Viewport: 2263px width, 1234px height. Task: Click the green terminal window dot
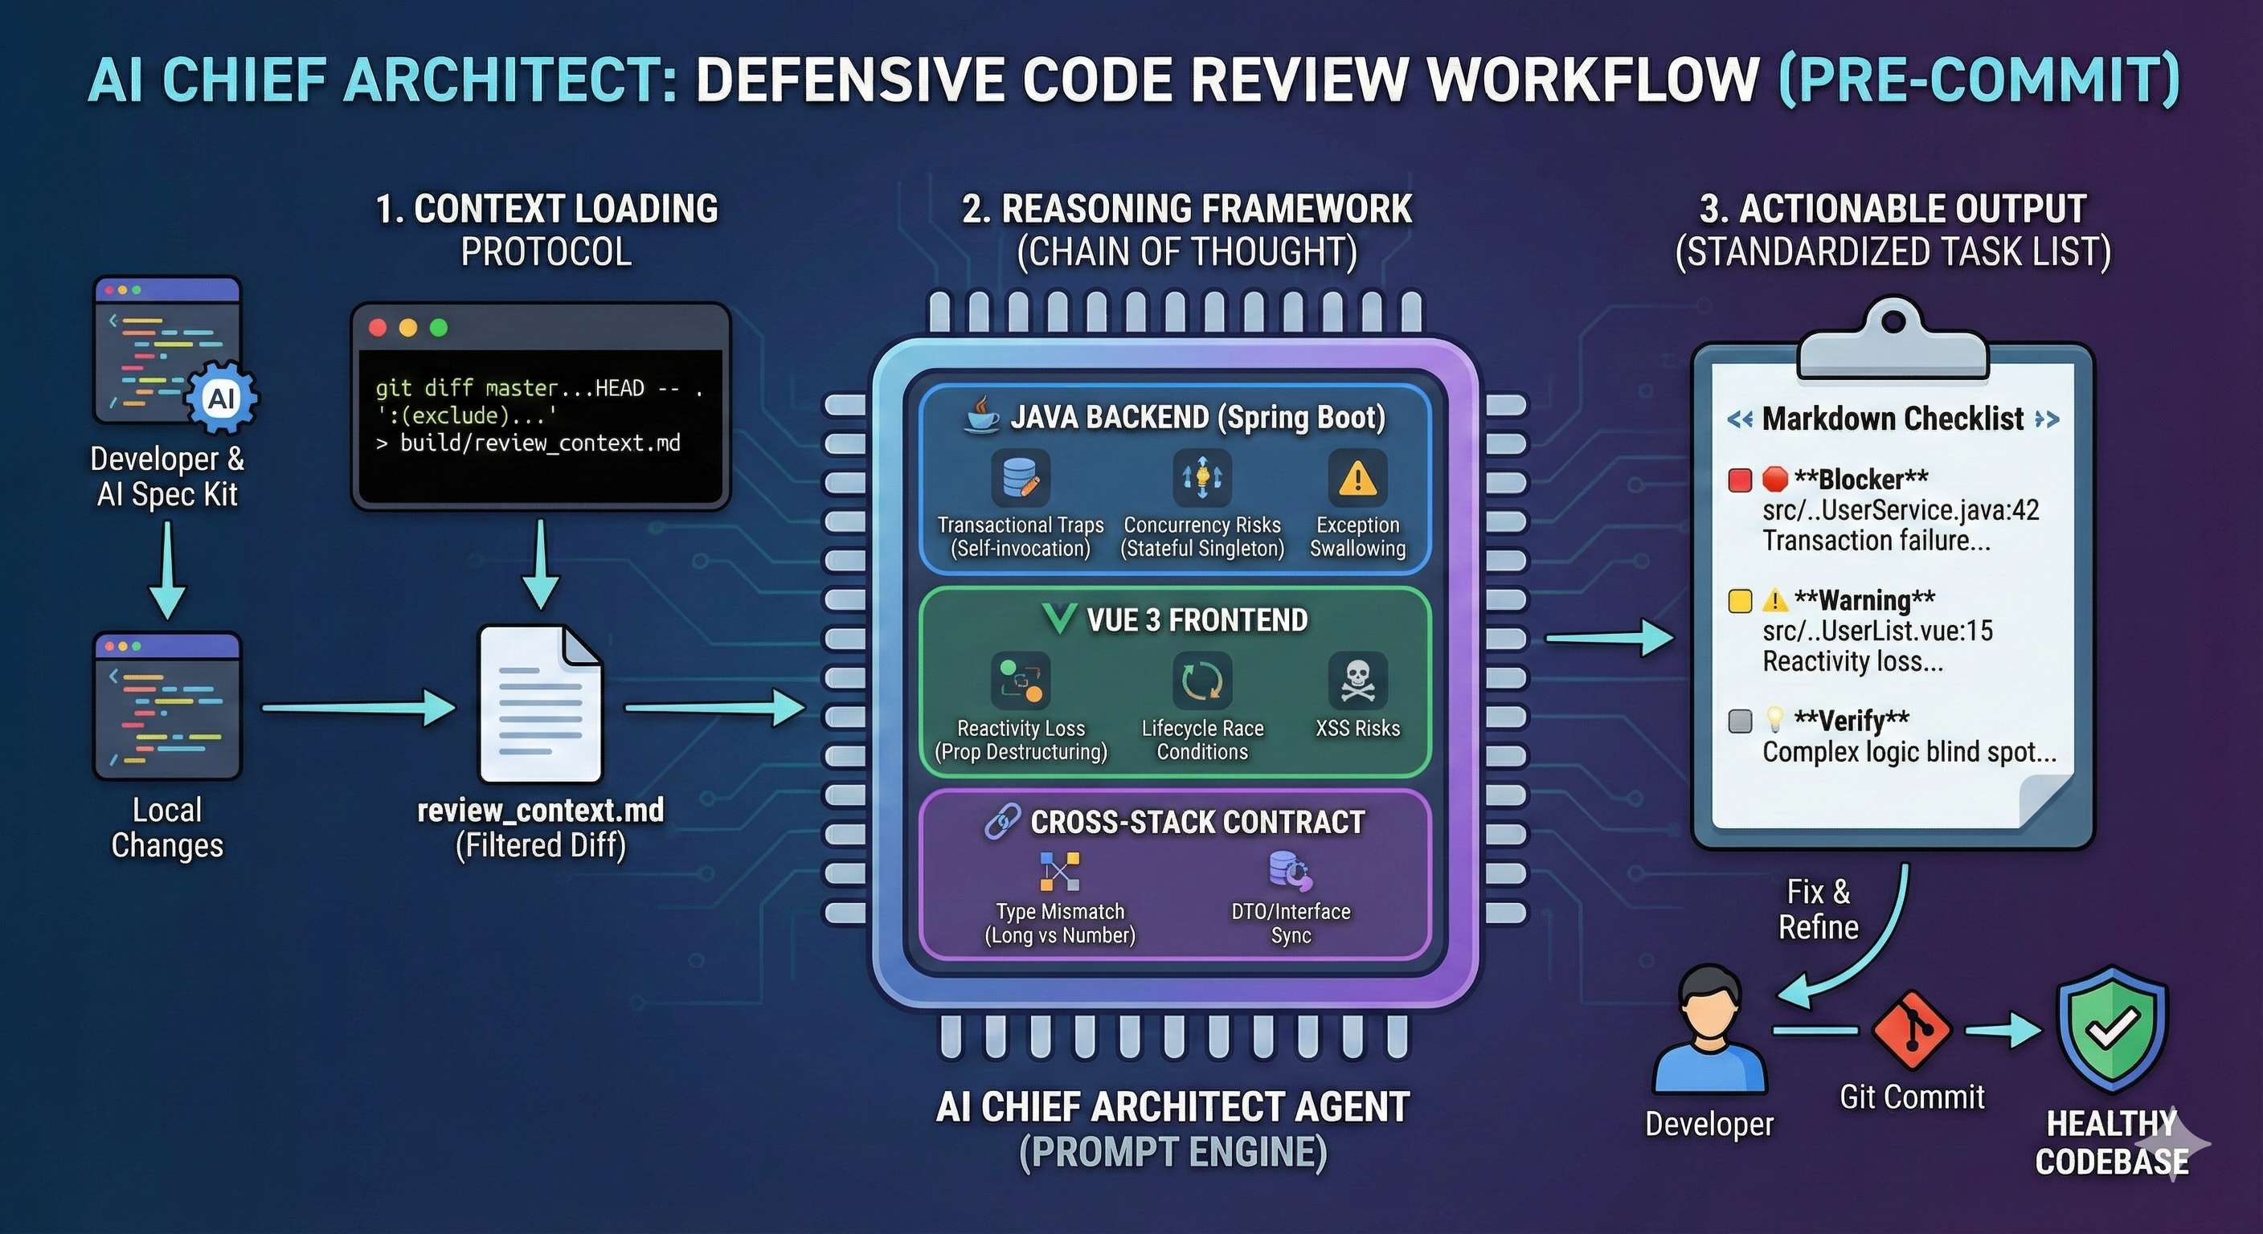tap(438, 328)
